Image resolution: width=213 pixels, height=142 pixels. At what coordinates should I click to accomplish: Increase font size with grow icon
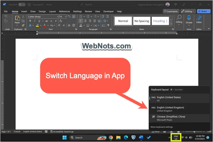click(x=59, y=25)
